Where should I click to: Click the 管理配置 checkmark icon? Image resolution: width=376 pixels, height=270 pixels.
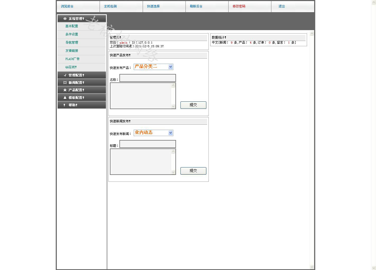(65, 75)
